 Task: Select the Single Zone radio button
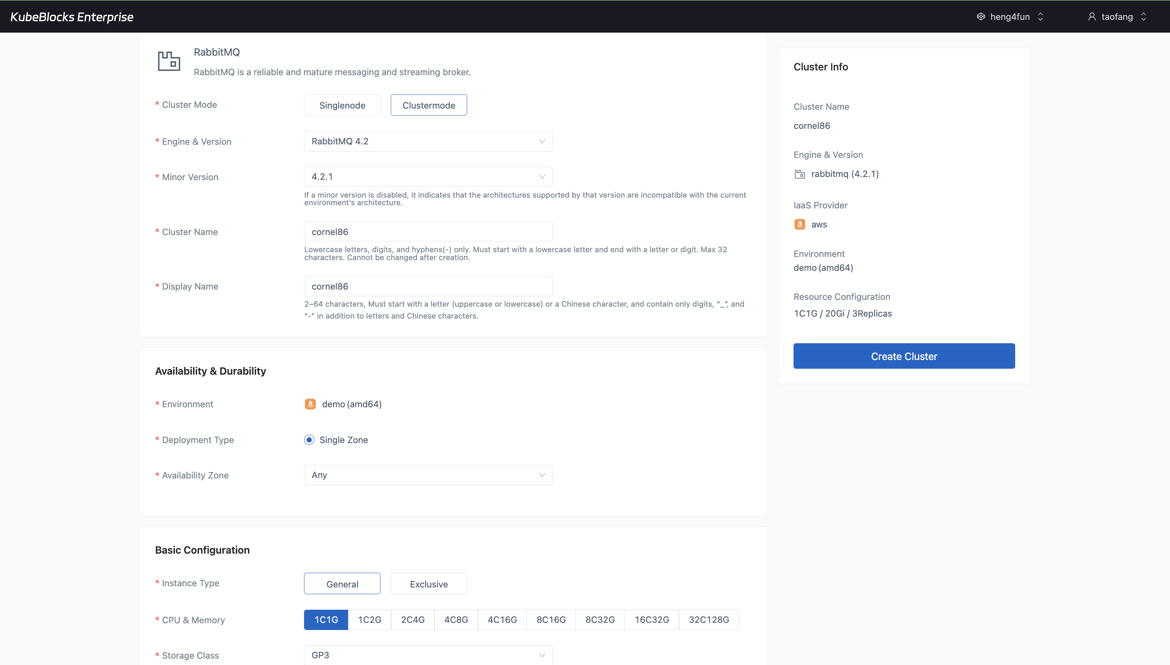[x=309, y=440]
